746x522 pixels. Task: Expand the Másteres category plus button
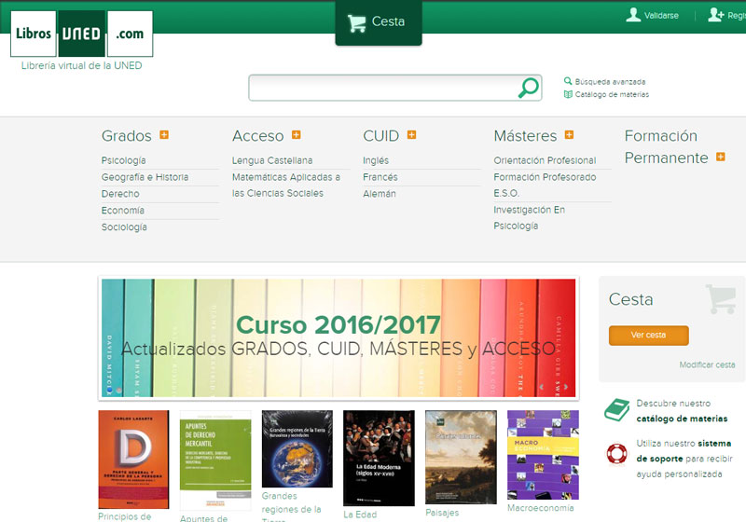point(569,135)
